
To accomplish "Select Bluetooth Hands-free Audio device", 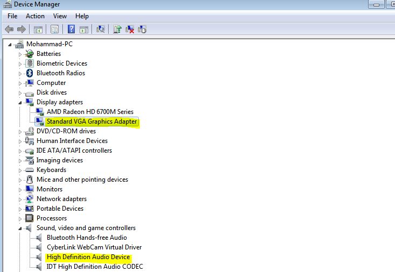I will (87, 238).
